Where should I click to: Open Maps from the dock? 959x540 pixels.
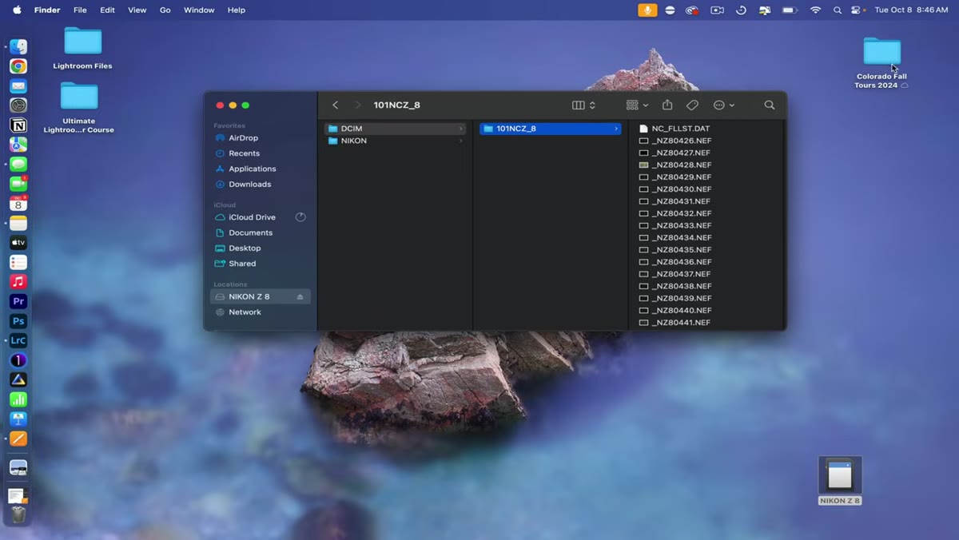coord(18,145)
